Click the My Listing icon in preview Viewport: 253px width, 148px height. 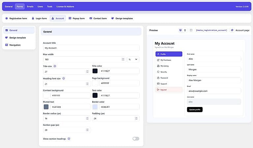point(158,66)
